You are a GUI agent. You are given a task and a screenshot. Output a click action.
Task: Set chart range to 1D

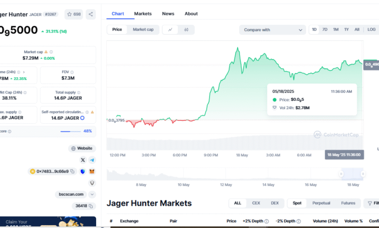click(x=314, y=30)
